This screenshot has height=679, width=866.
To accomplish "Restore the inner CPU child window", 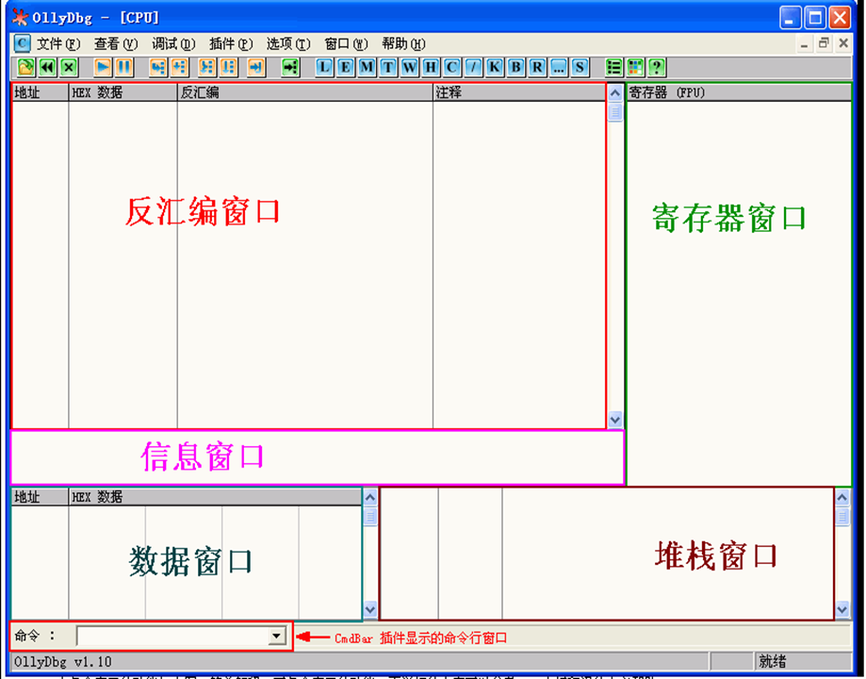I will pos(824,43).
